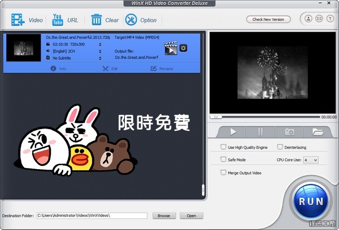Screen dimensions: 339x230
Task: Open the CPU Core Use dropdown
Action: (x=311, y=160)
